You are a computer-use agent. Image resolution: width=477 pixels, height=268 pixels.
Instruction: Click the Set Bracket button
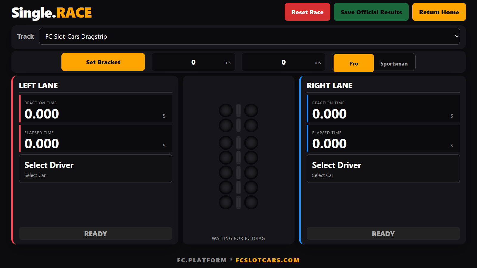pos(103,62)
